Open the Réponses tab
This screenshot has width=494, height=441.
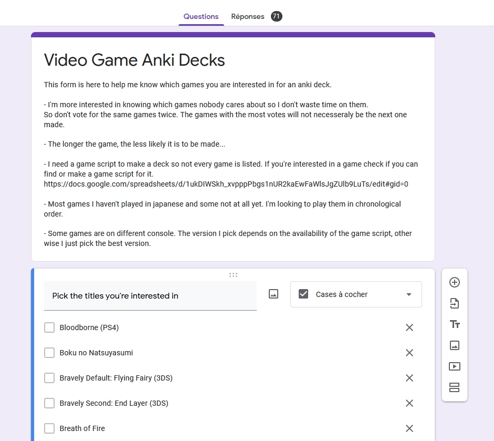click(248, 16)
